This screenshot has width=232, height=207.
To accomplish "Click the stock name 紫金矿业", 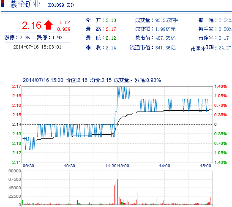I will click(x=25, y=4).
